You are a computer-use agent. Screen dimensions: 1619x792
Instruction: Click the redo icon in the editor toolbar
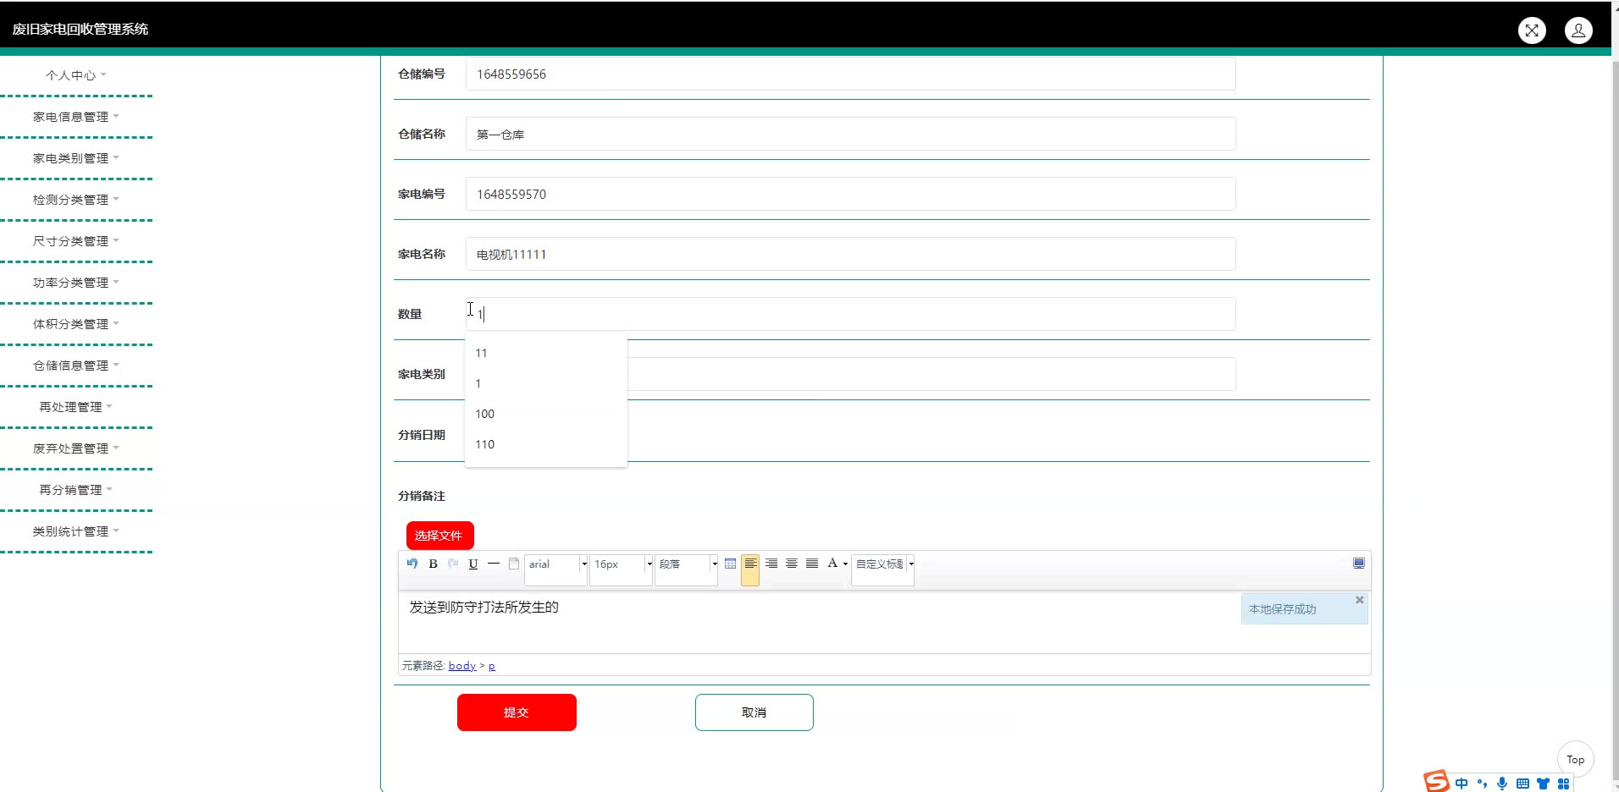point(453,564)
